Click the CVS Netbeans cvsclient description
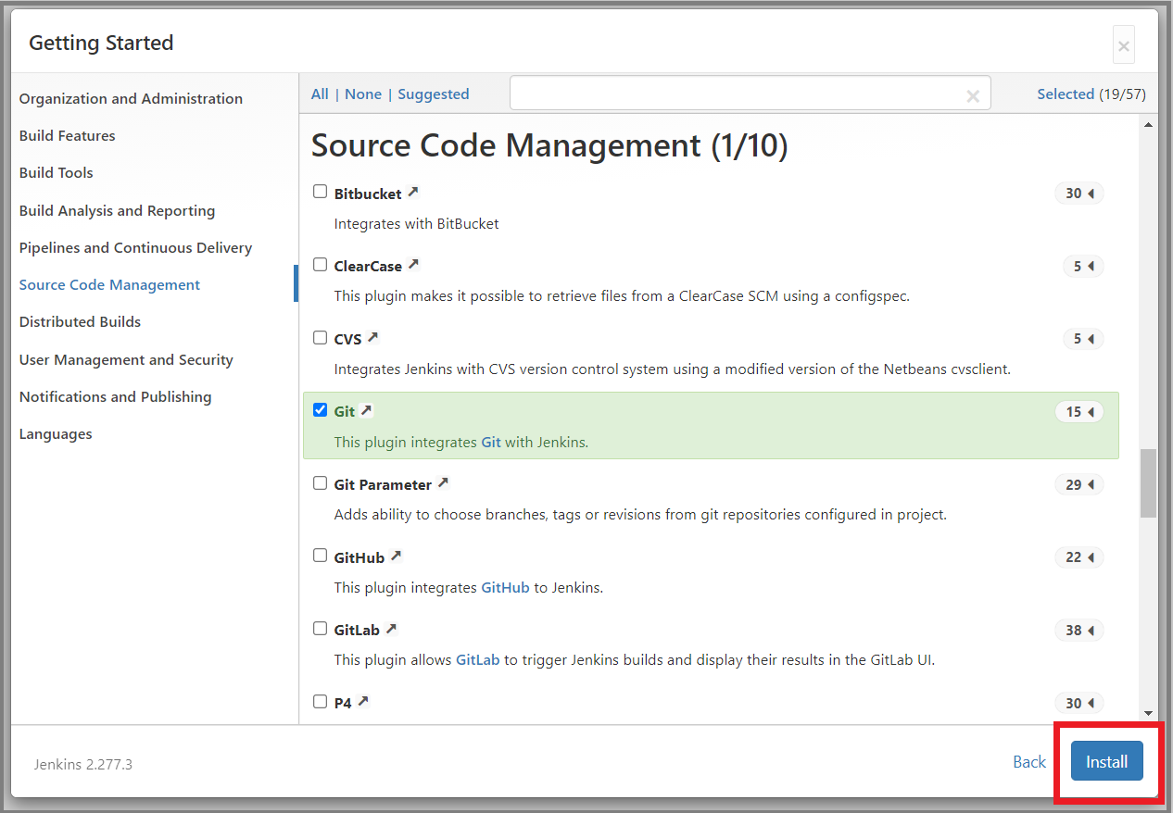The height and width of the screenshot is (813, 1173). 673,369
